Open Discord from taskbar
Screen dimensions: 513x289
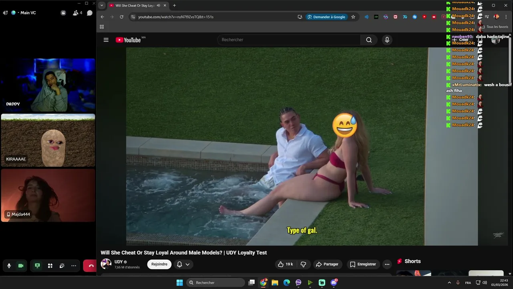coord(334,283)
